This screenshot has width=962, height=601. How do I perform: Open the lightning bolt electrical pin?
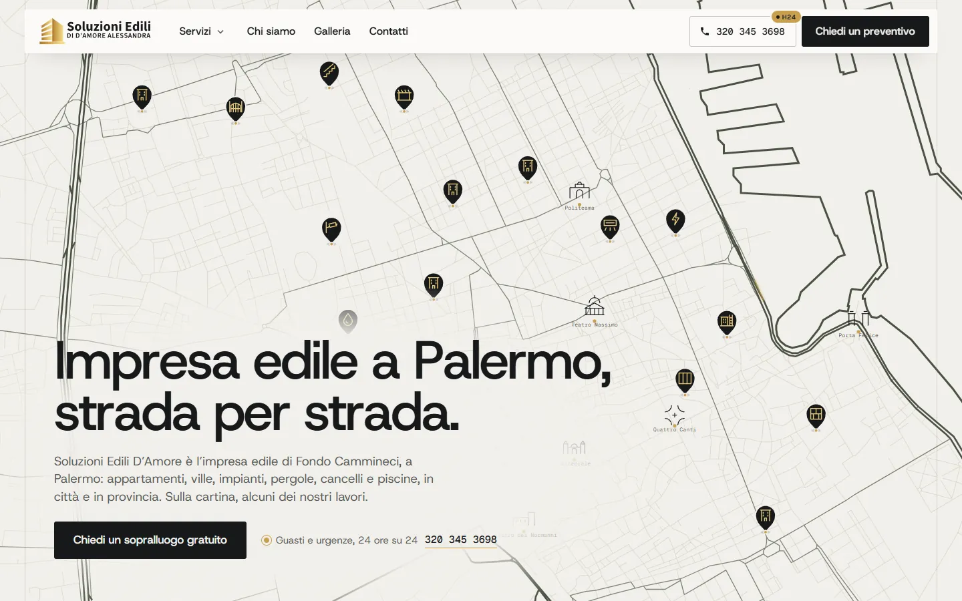pos(675,220)
